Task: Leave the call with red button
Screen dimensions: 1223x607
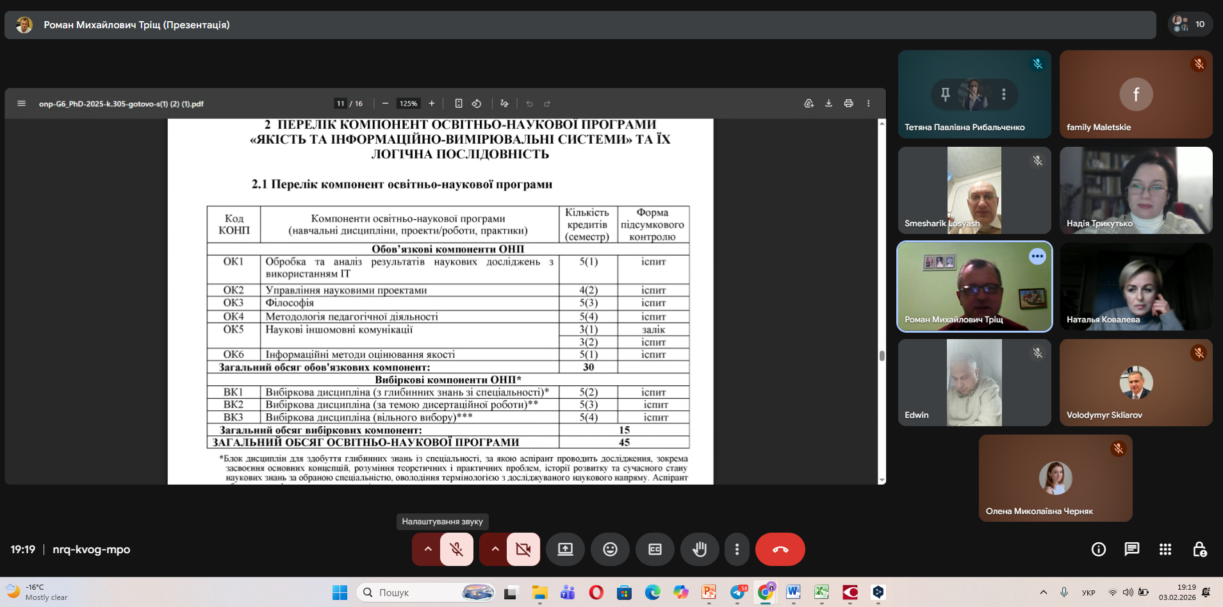Action: [780, 549]
